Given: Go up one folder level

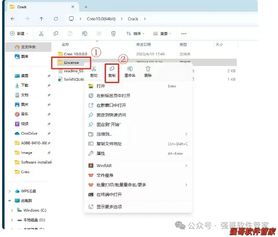Looking at the screenshot, I should pos(41,18).
